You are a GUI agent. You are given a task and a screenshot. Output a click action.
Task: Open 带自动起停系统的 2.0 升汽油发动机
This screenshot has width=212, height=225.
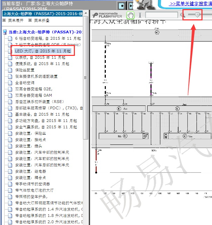[x=49, y=222]
